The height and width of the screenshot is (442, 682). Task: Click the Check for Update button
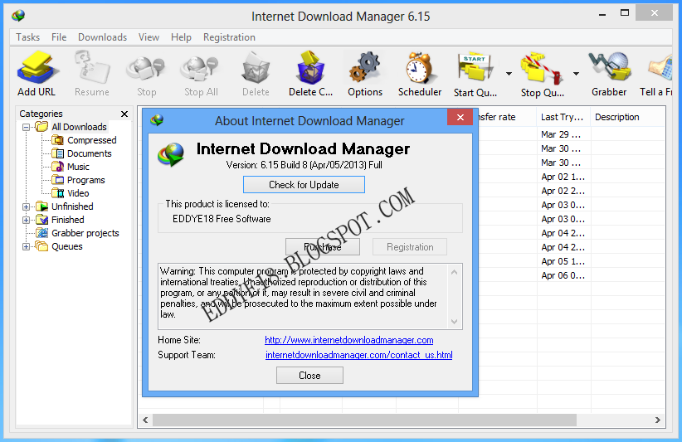click(x=304, y=185)
